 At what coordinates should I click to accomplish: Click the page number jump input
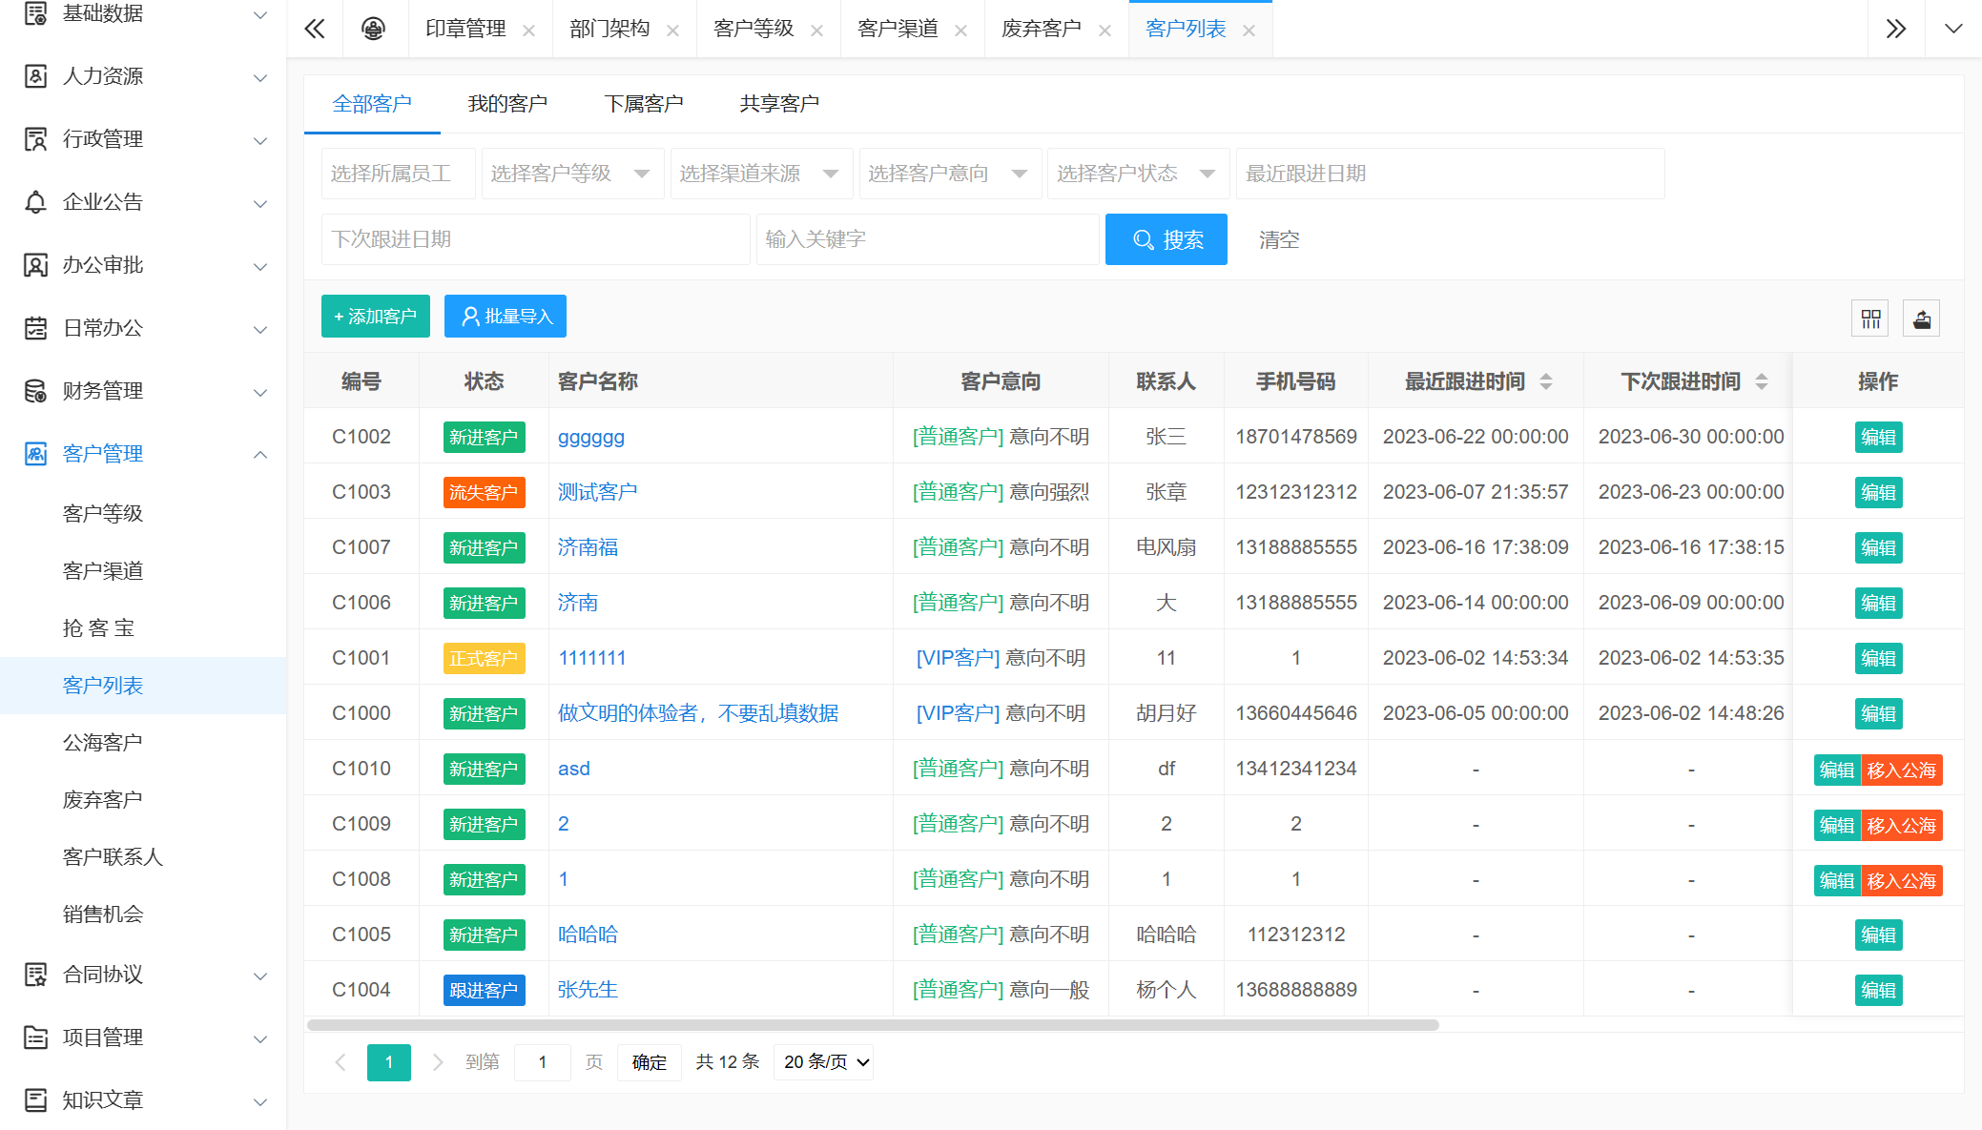(543, 1062)
